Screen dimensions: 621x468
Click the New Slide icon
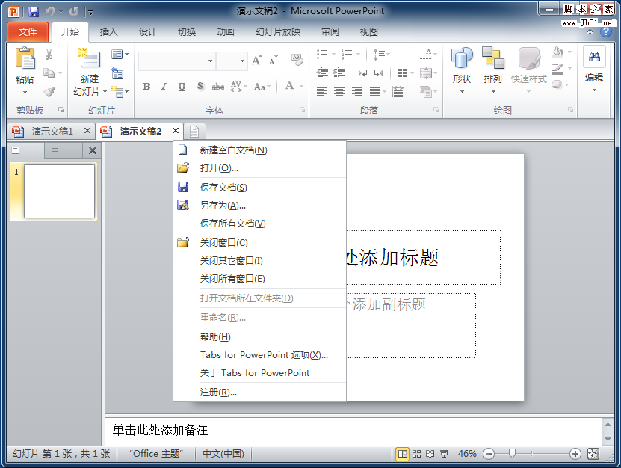tap(89, 58)
